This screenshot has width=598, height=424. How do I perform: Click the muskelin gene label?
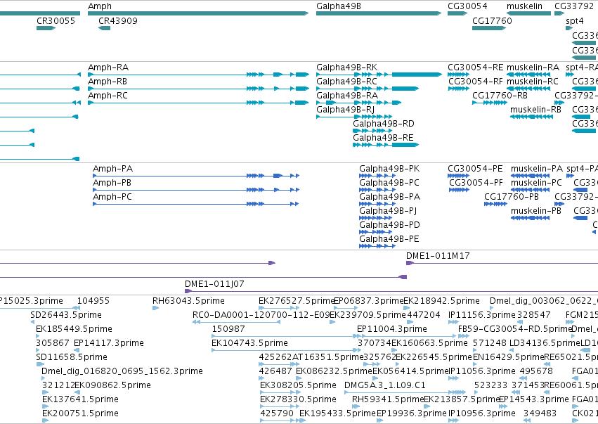(524, 6)
